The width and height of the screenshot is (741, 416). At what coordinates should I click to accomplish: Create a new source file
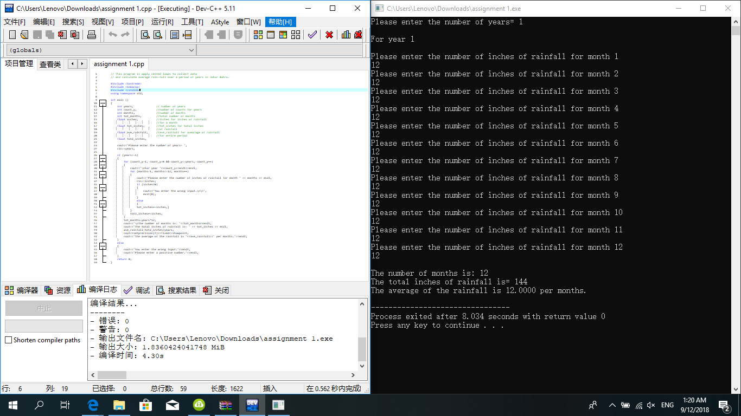tap(12, 34)
